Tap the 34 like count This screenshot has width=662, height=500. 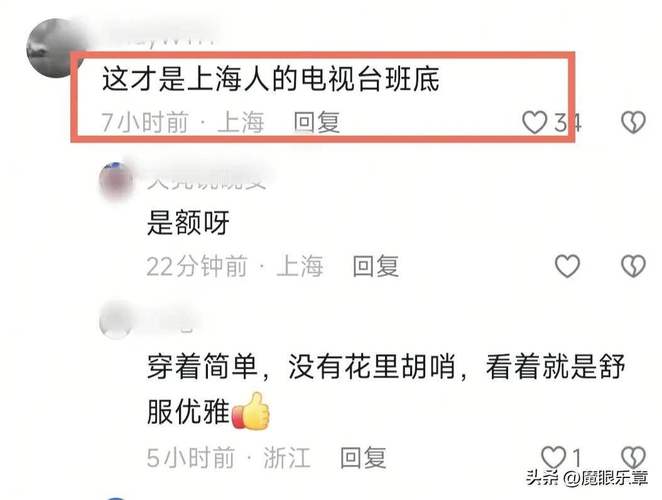click(568, 122)
